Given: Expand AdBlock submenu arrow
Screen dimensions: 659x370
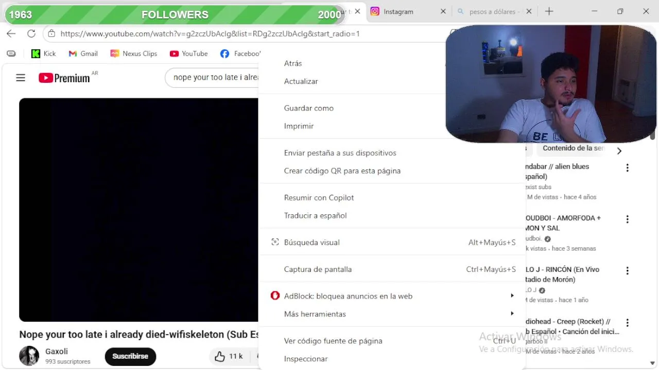Looking at the screenshot, I should pyautogui.click(x=512, y=295).
